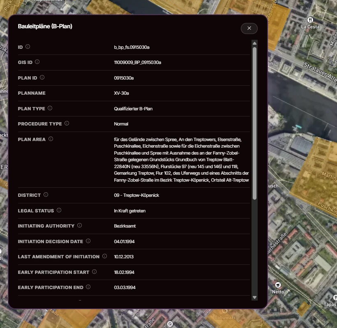Click the Bauleitpläne (B-Plan) dialog title
Image resolution: width=337 pixels, height=328 pixels.
45,26
